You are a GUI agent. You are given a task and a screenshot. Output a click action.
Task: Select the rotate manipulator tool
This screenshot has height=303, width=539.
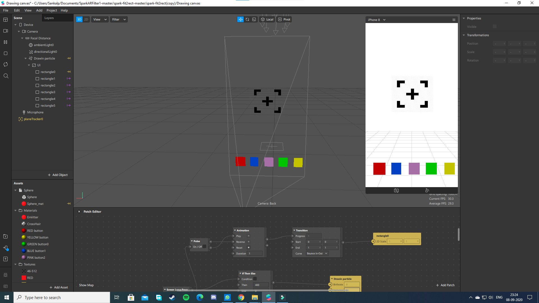[247, 19]
